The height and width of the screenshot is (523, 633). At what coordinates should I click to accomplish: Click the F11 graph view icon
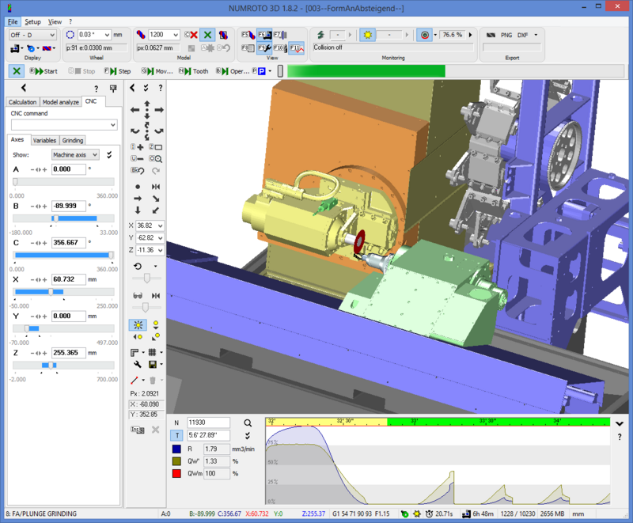296,48
